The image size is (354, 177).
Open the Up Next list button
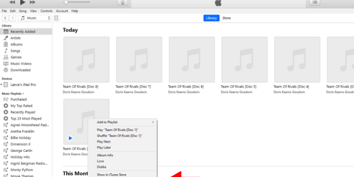[x=315, y=2]
